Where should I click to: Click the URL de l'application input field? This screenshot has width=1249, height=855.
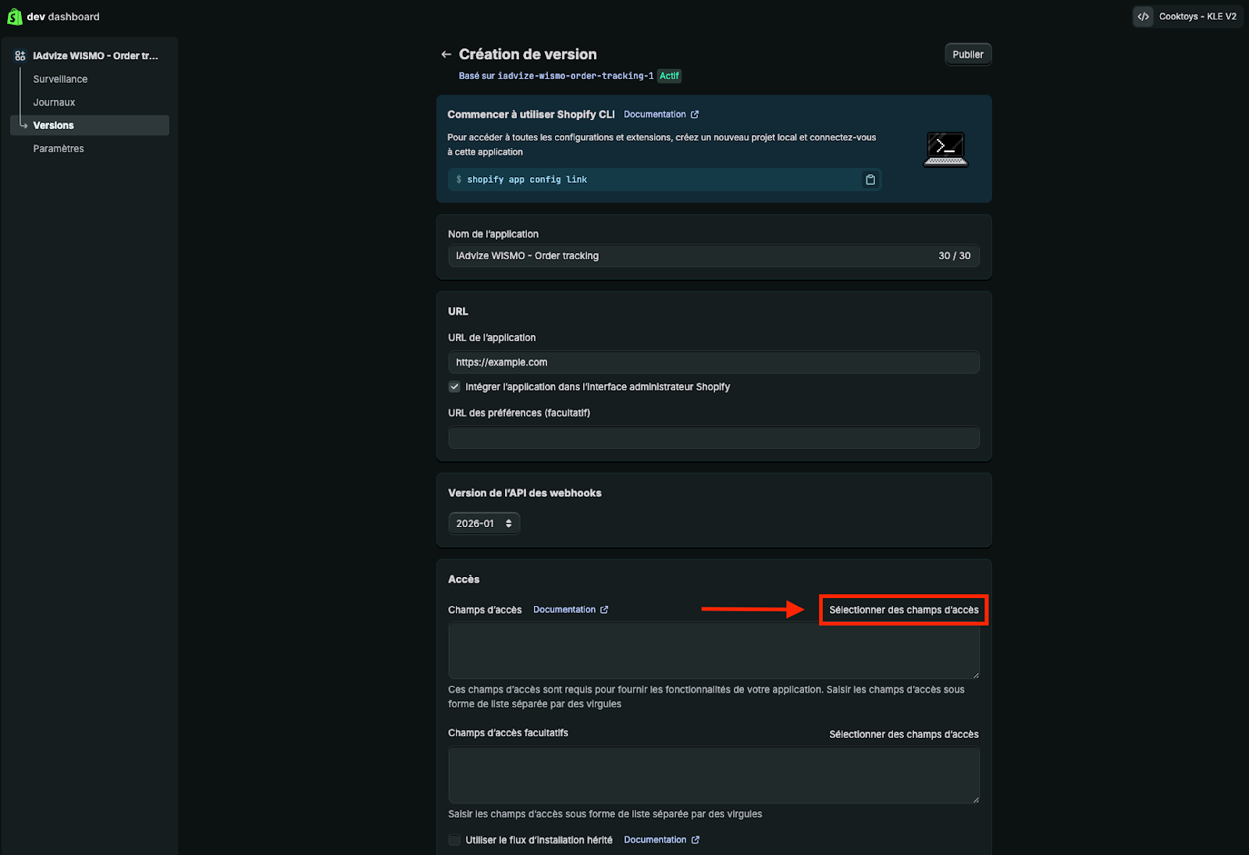pyautogui.click(x=713, y=362)
